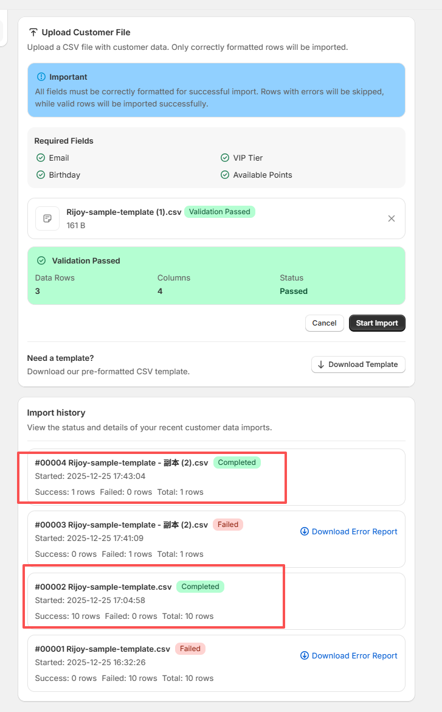Click the upload arrow icon beside Upload Customer File
The height and width of the screenshot is (712, 442).
click(33, 32)
